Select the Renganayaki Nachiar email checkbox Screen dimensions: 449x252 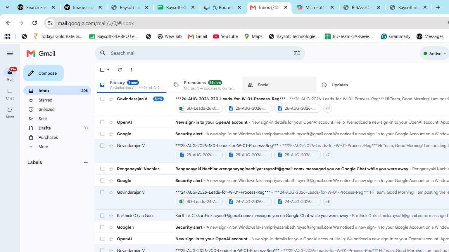pyautogui.click(x=102, y=169)
